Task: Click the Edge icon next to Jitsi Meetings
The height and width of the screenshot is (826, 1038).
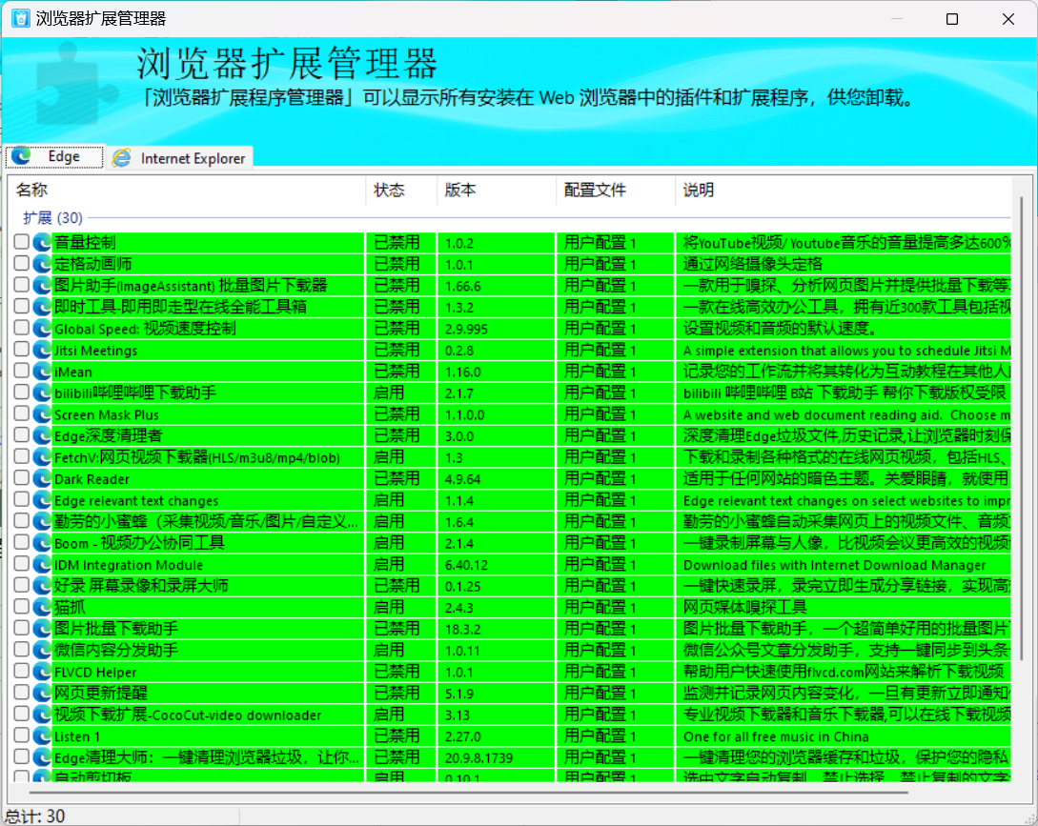Action: [x=42, y=350]
